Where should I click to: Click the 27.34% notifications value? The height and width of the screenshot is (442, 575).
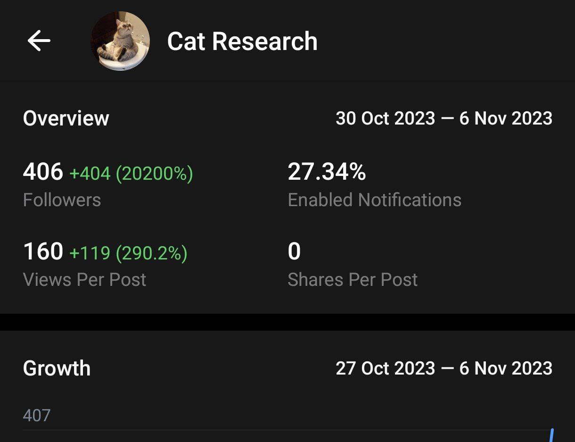point(327,172)
